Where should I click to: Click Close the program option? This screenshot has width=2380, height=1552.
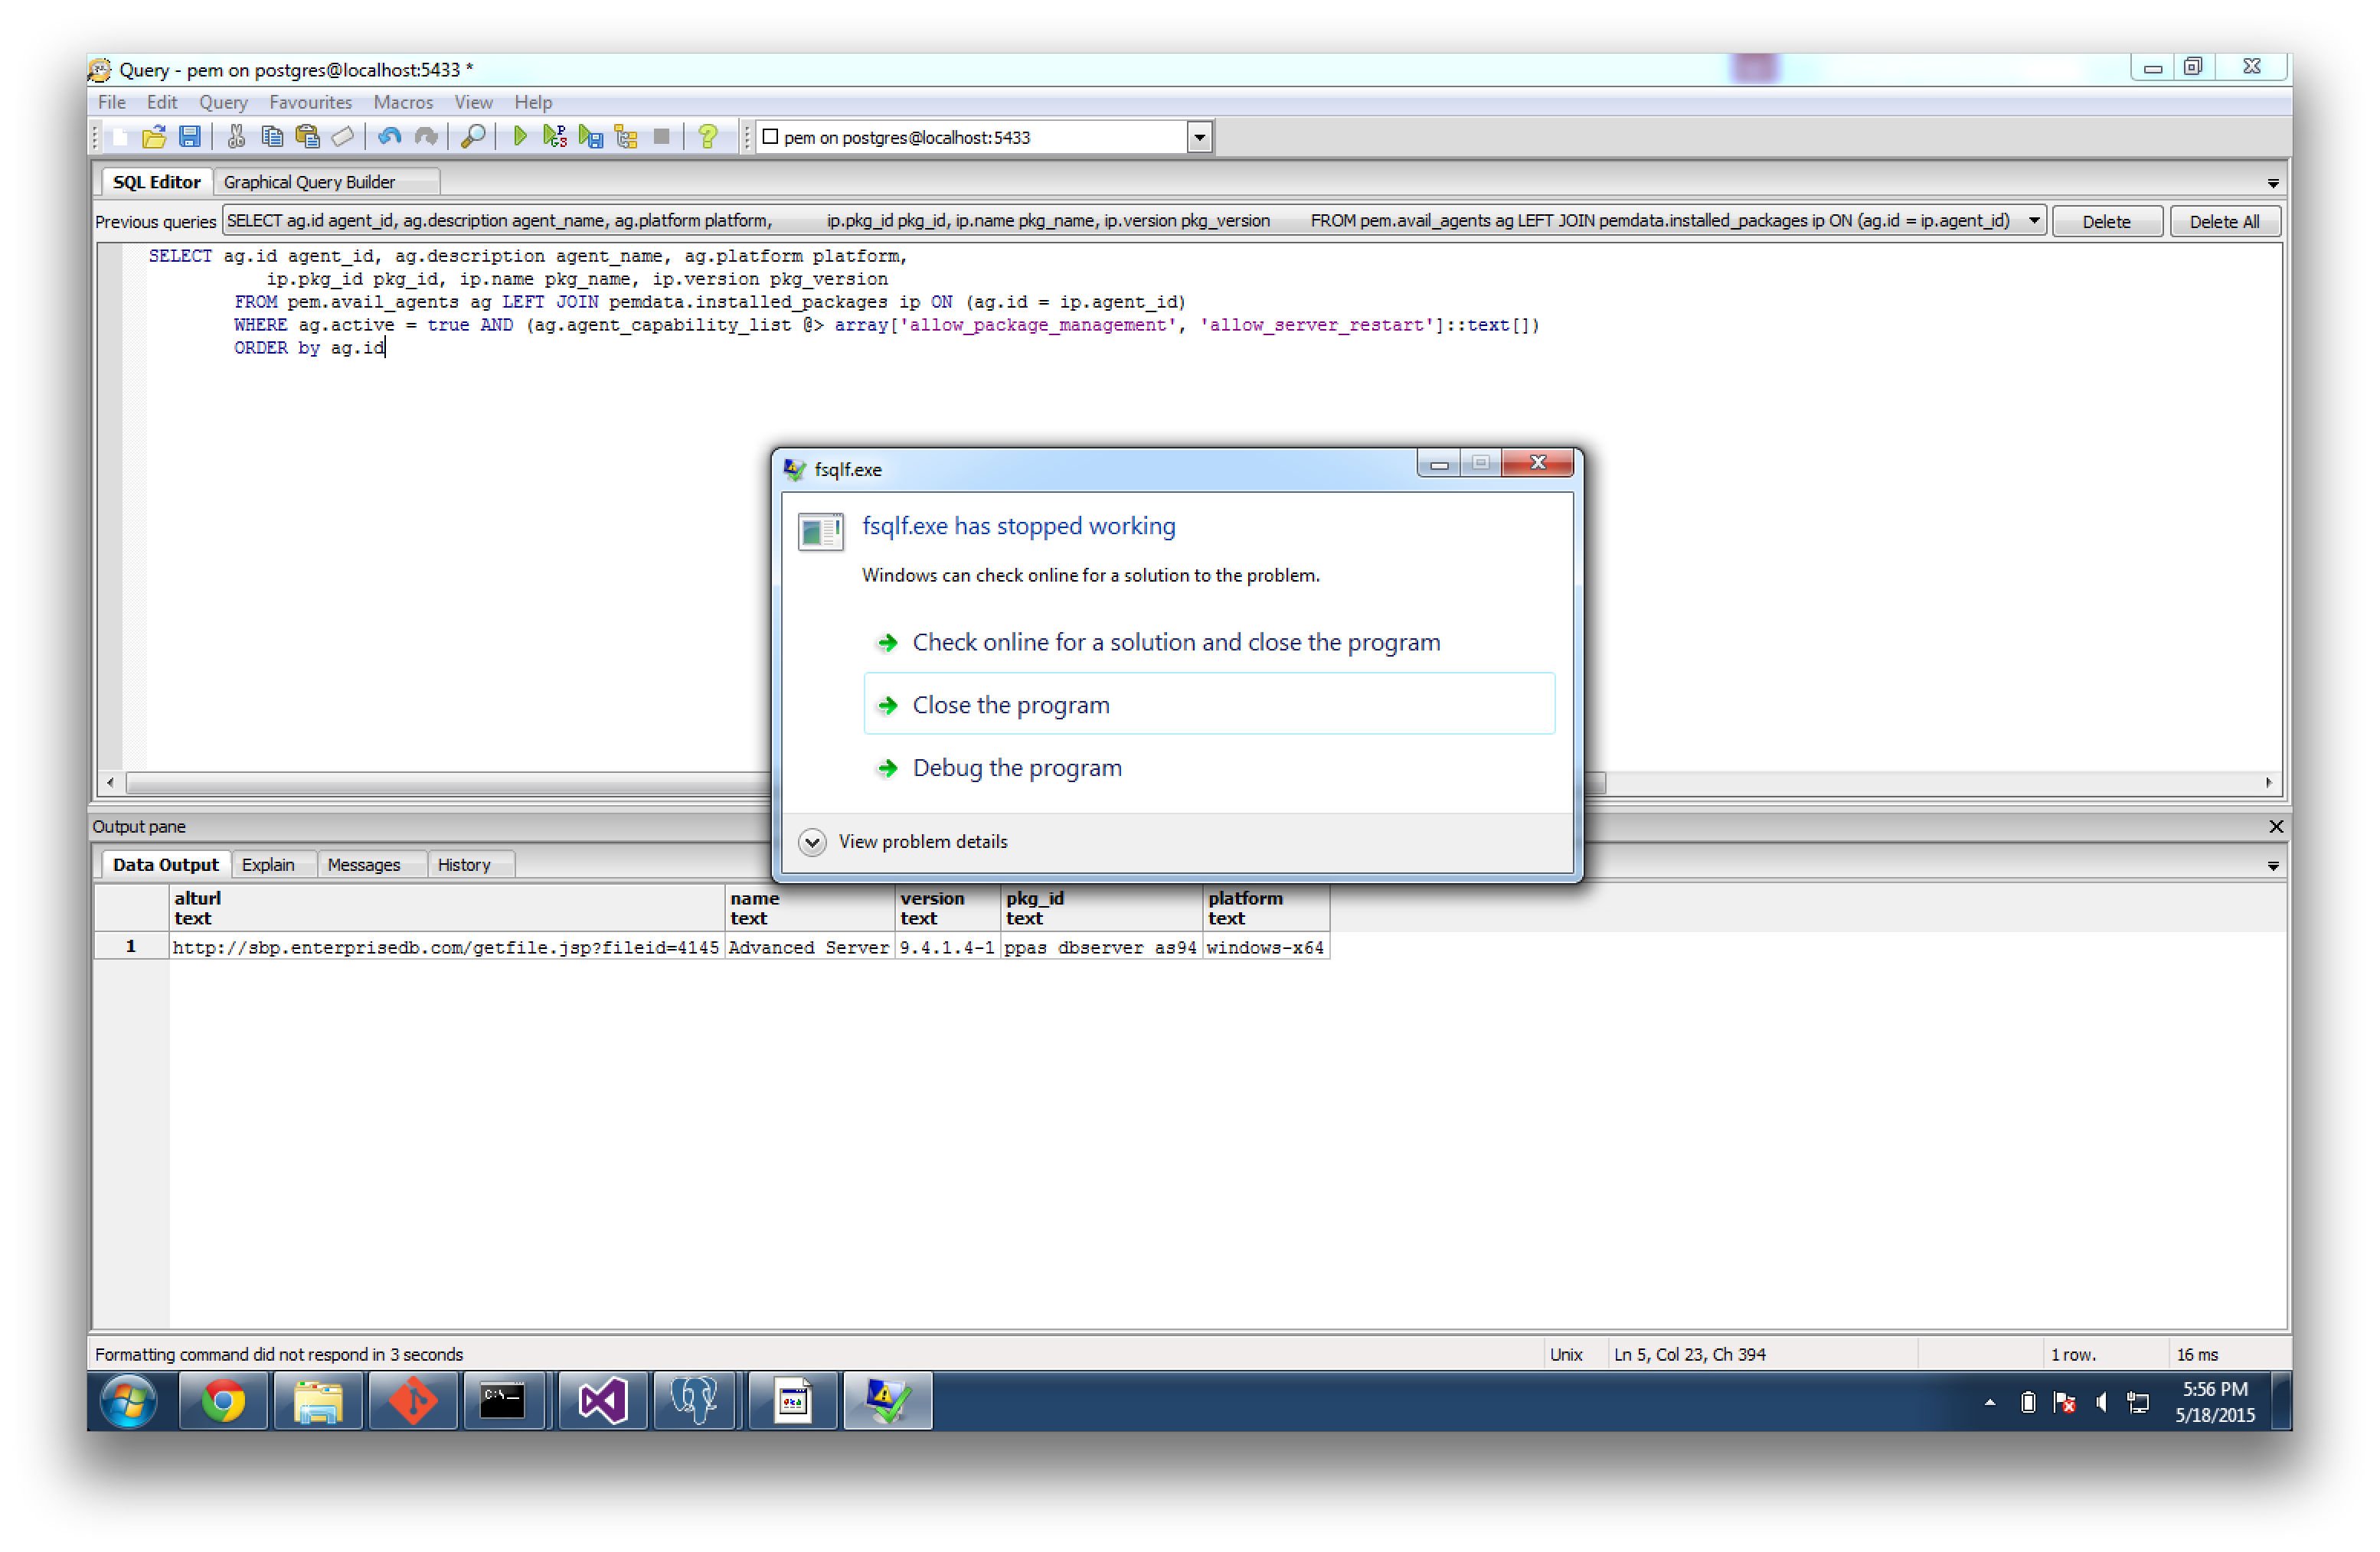pyautogui.click(x=1011, y=705)
